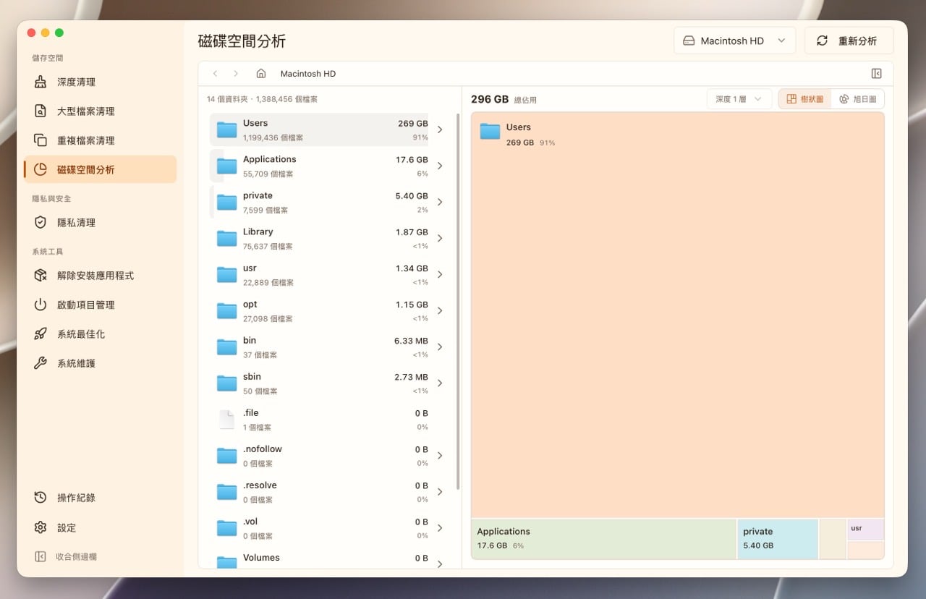Open 系統維護 wrench item

pyautogui.click(x=100, y=363)
